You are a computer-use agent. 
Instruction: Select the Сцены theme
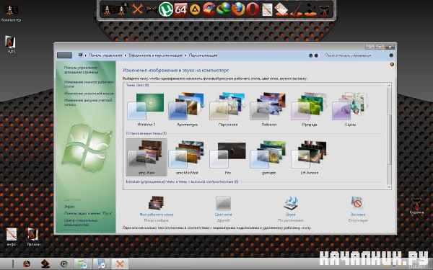tap(350, 109)
